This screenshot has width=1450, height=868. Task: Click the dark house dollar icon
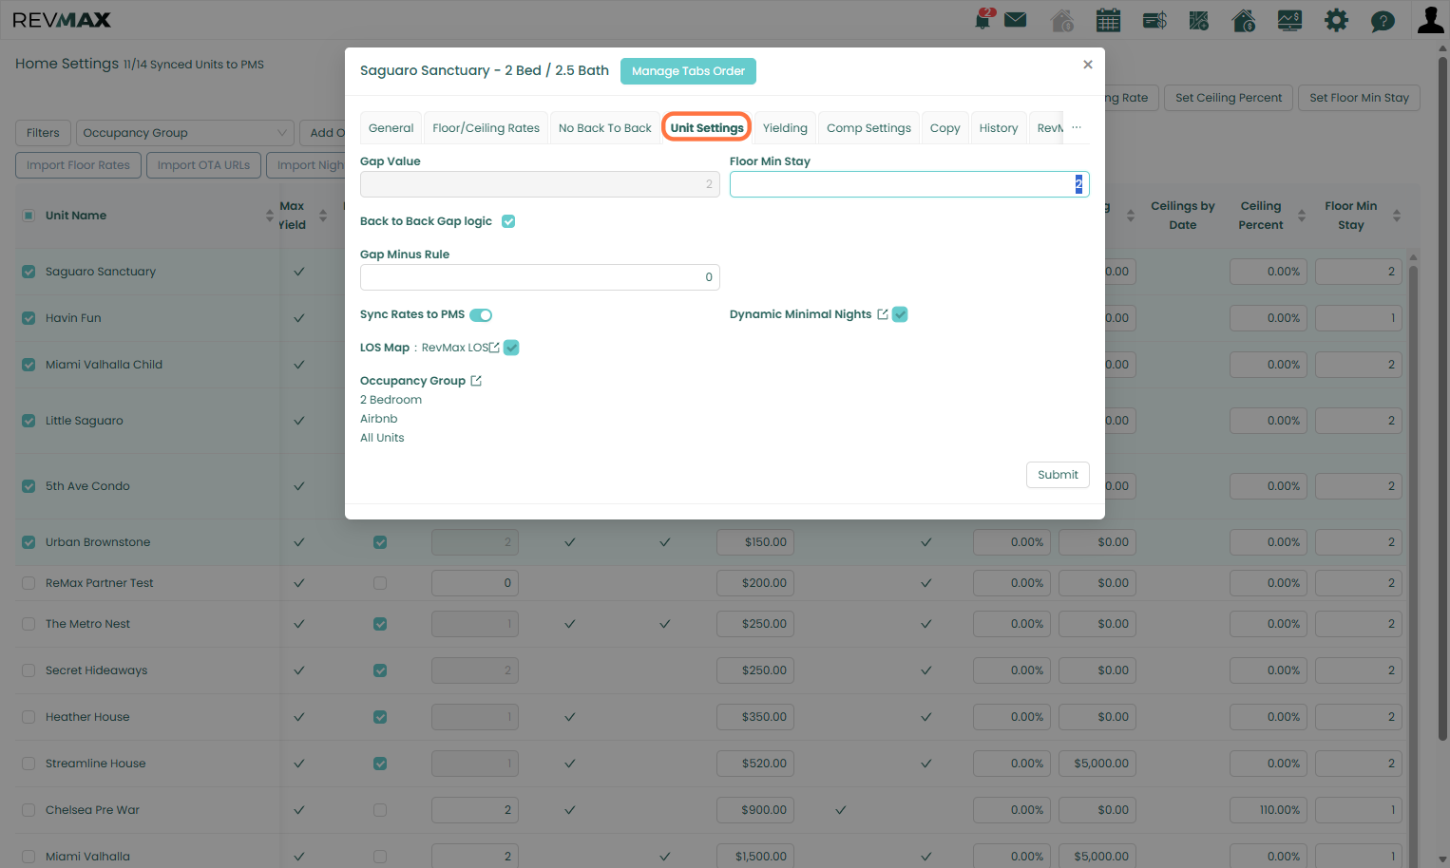click(1244, 20)
